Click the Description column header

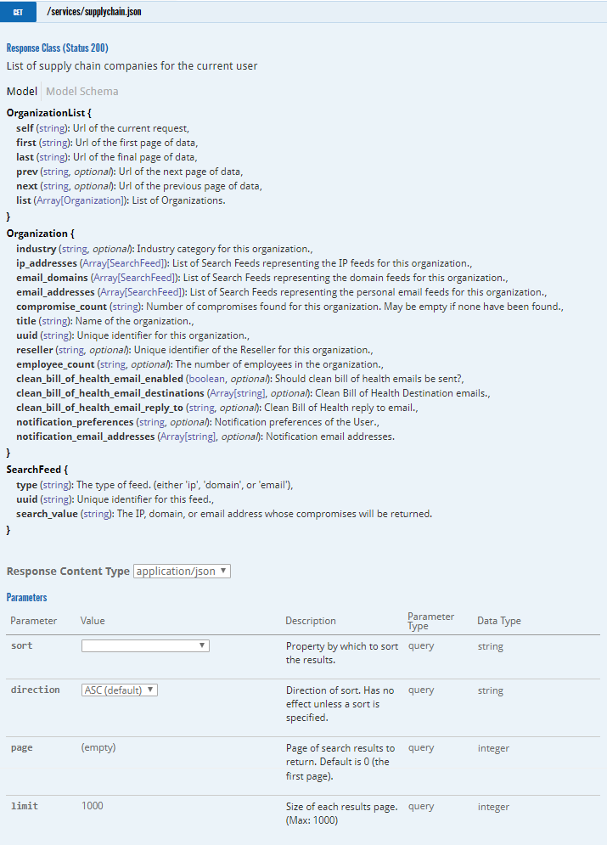[x=311, y=621]
